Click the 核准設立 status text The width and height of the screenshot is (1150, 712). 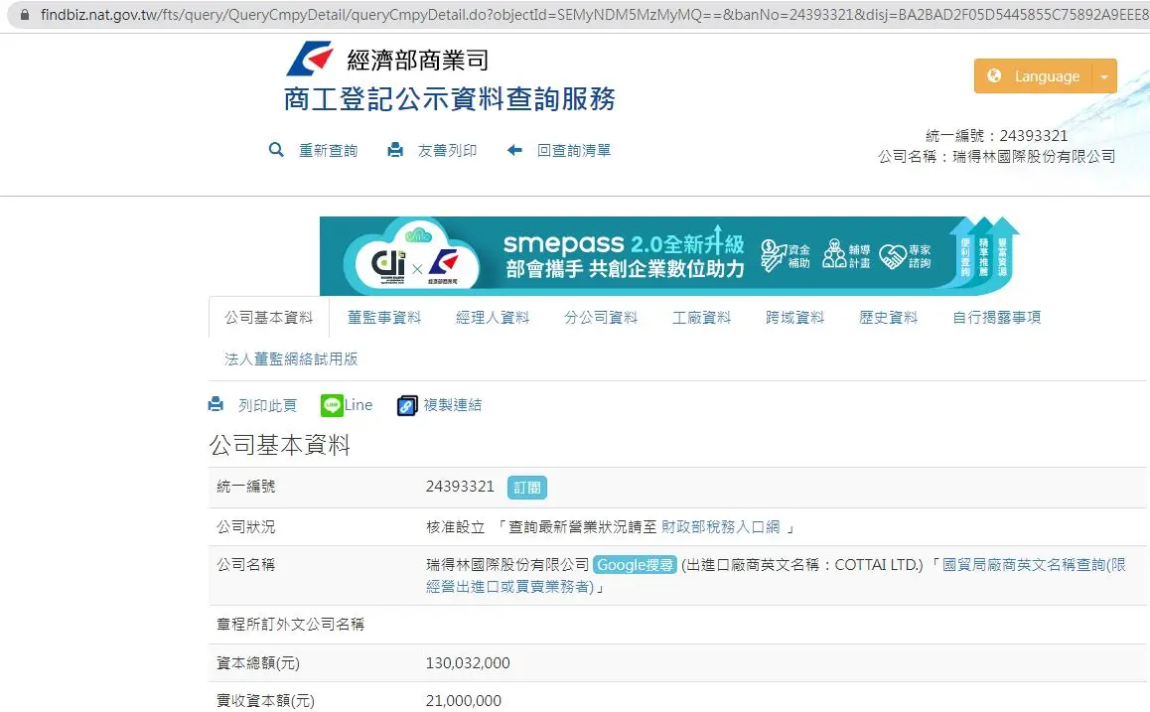[x=456, y=527]
